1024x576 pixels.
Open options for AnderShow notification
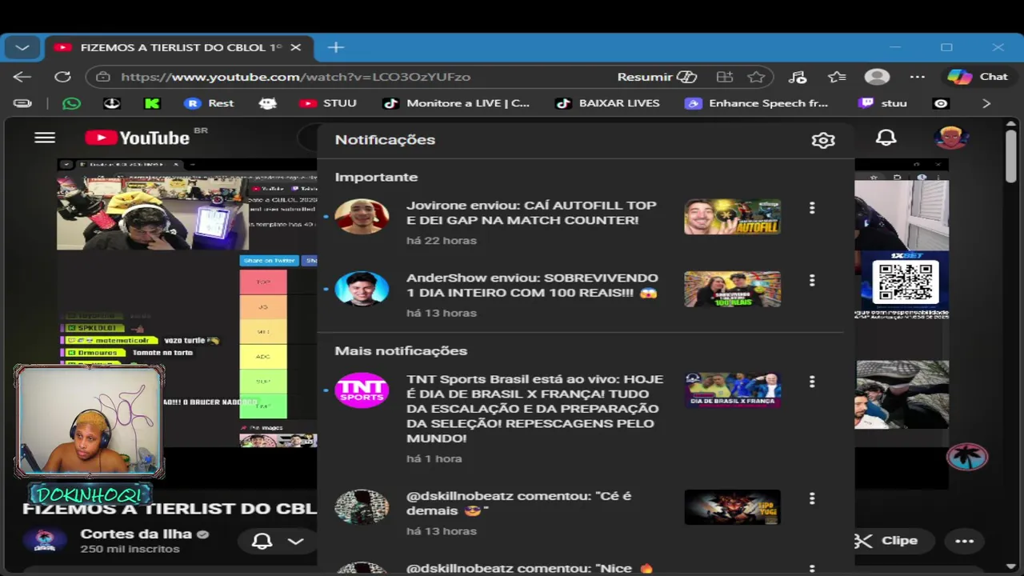812,281
